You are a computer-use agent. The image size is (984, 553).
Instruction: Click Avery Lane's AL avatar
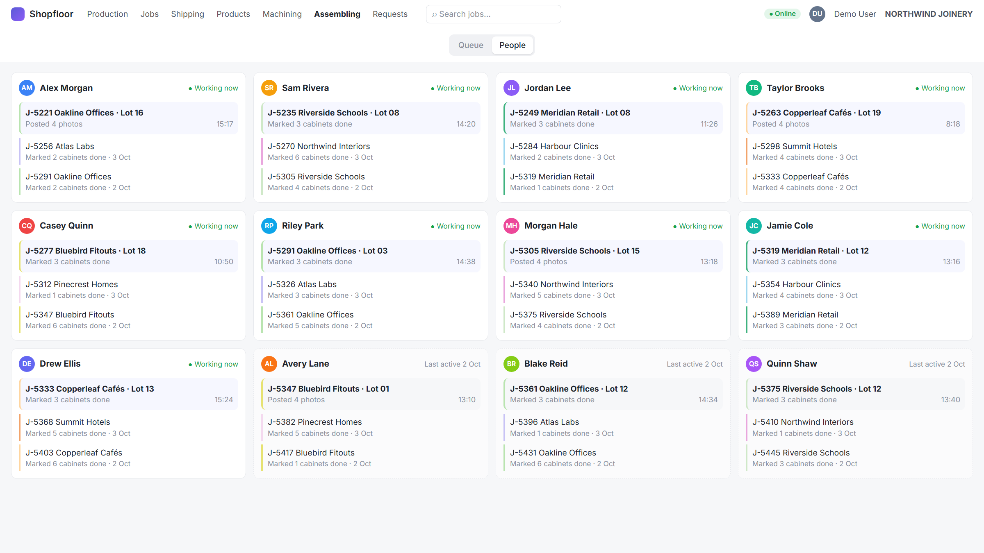click(x=269, y=364)
